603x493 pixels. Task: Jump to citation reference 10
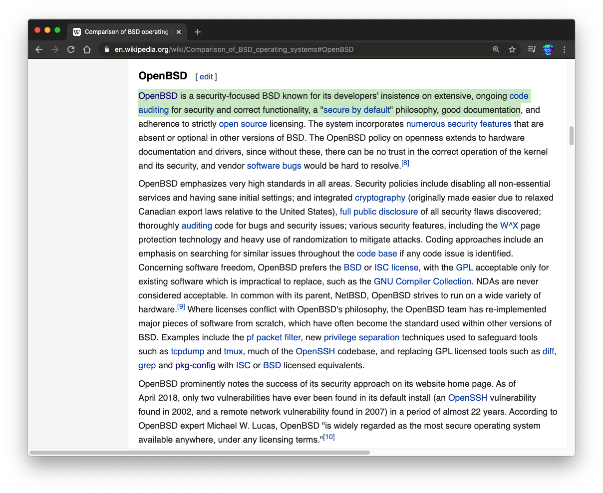329,437
